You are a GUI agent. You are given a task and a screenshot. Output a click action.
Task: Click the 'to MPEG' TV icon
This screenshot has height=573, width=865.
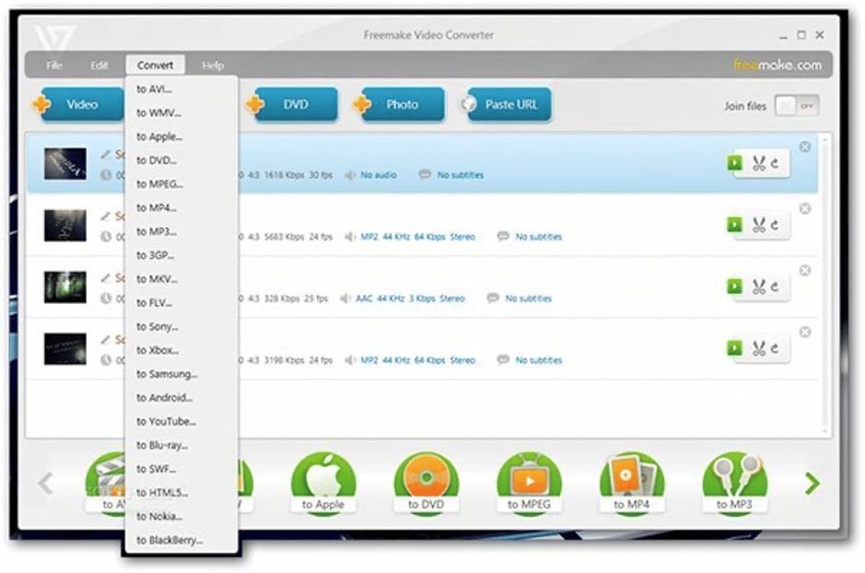(x=529, y=480)
